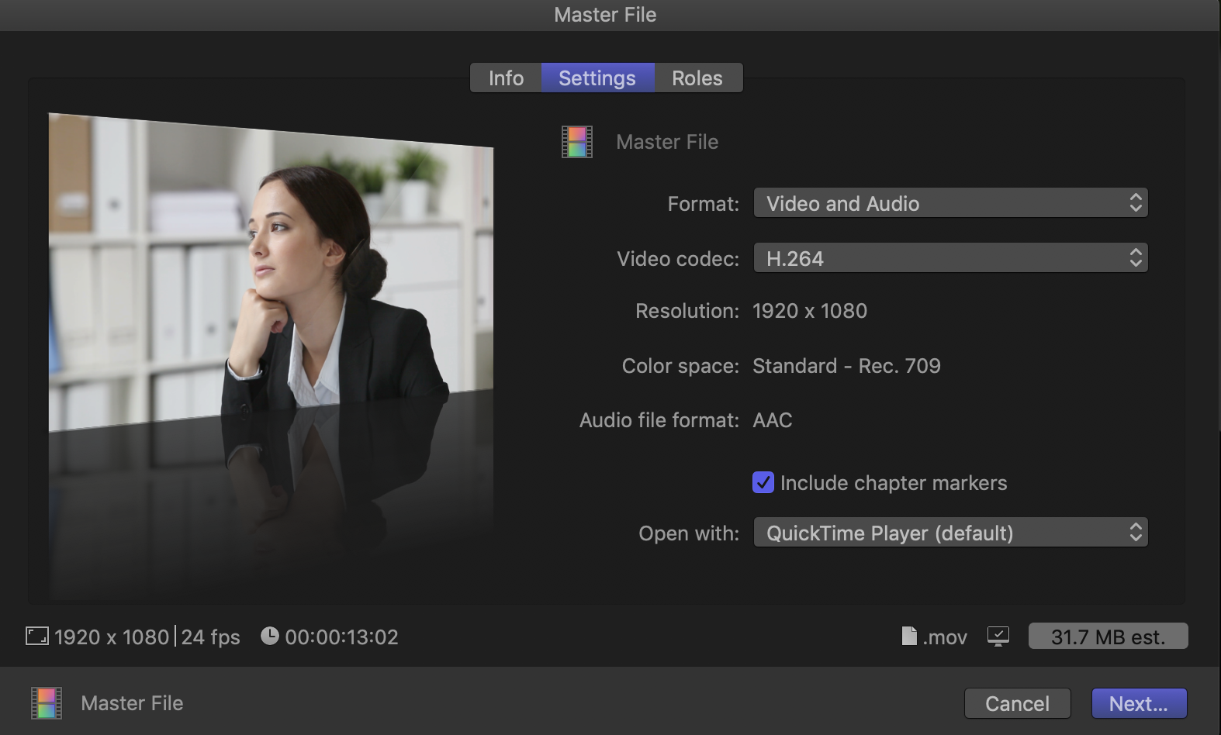The image size is (1221, 735).
Task: Click the 00:00:13:02 duration text
Action: click(341, 637)
